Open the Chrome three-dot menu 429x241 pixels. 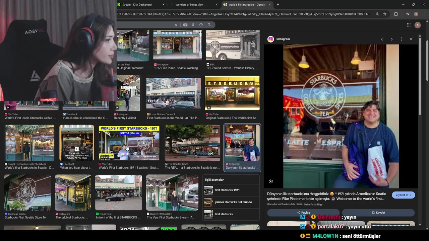[x=424, y=14]
